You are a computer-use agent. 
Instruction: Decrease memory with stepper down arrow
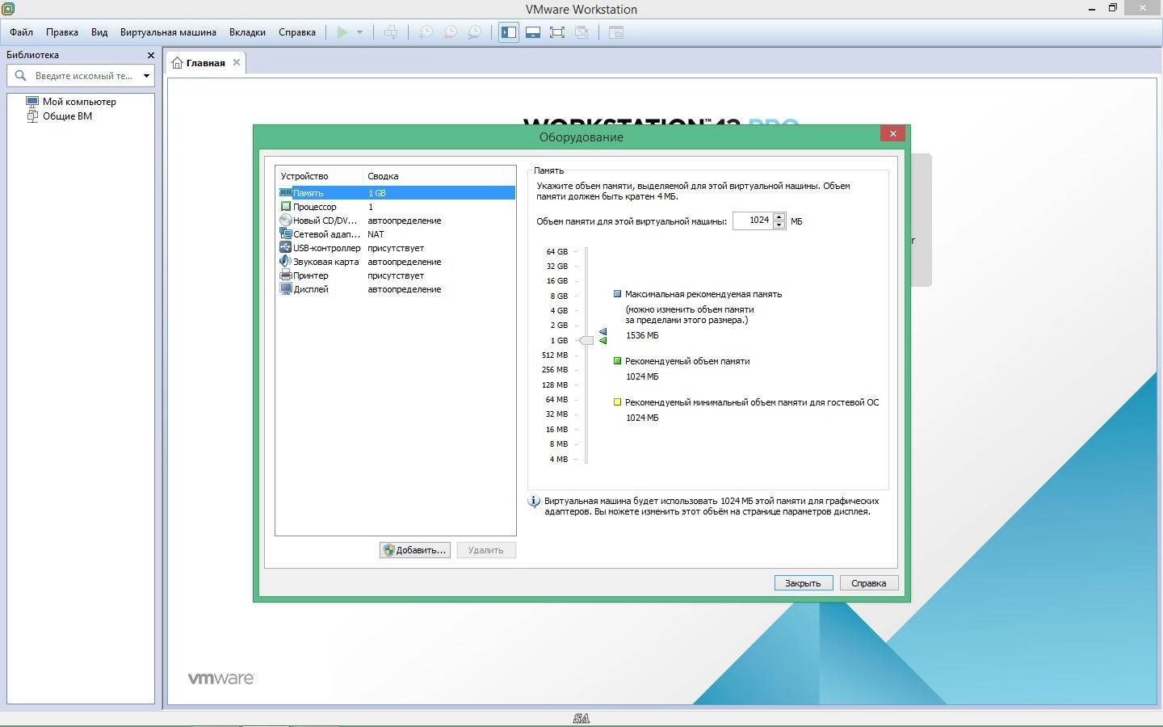779,225
